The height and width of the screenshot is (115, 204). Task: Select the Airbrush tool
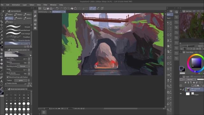point(2,50)
